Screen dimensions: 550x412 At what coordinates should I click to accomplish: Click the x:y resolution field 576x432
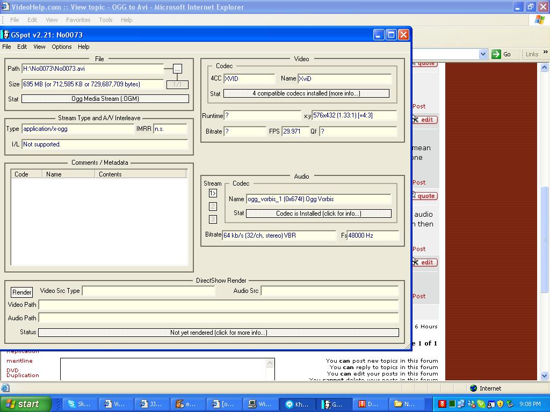(354, 115)
